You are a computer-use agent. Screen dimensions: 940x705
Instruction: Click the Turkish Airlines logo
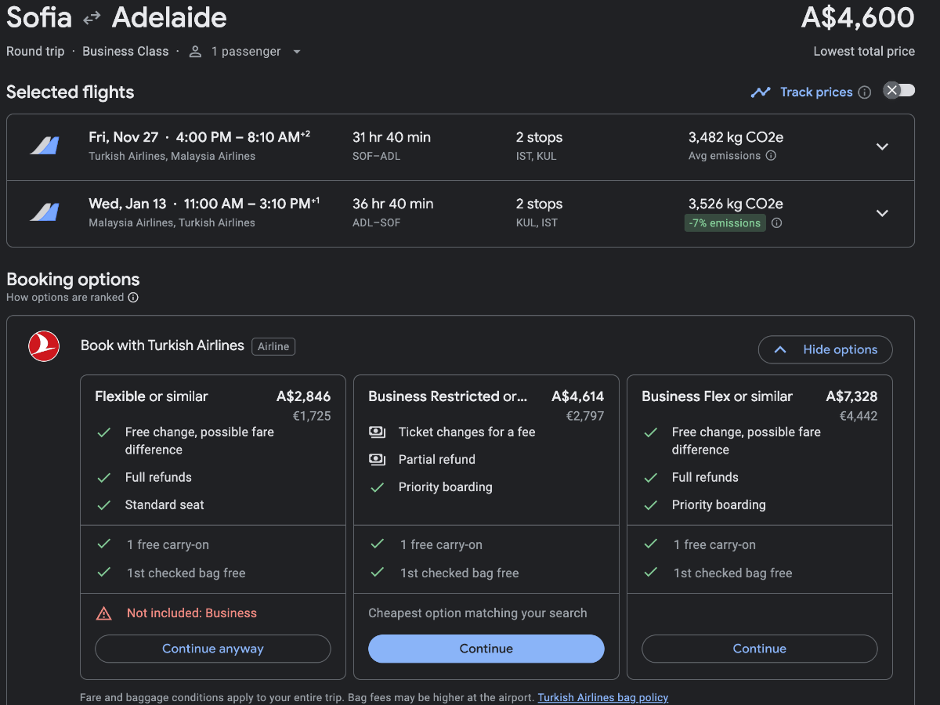(44, 346)
